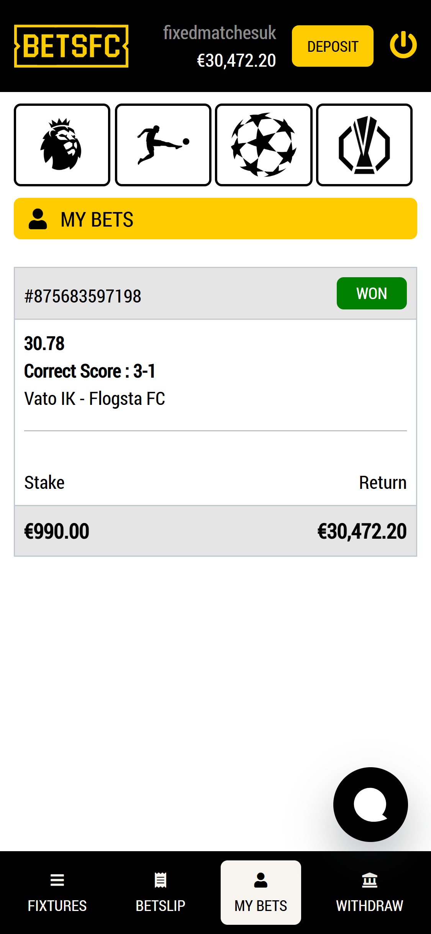This screenshot has height=934, width=431.
Task: Click the BETSFC logo
Action: tap(71, 46)
